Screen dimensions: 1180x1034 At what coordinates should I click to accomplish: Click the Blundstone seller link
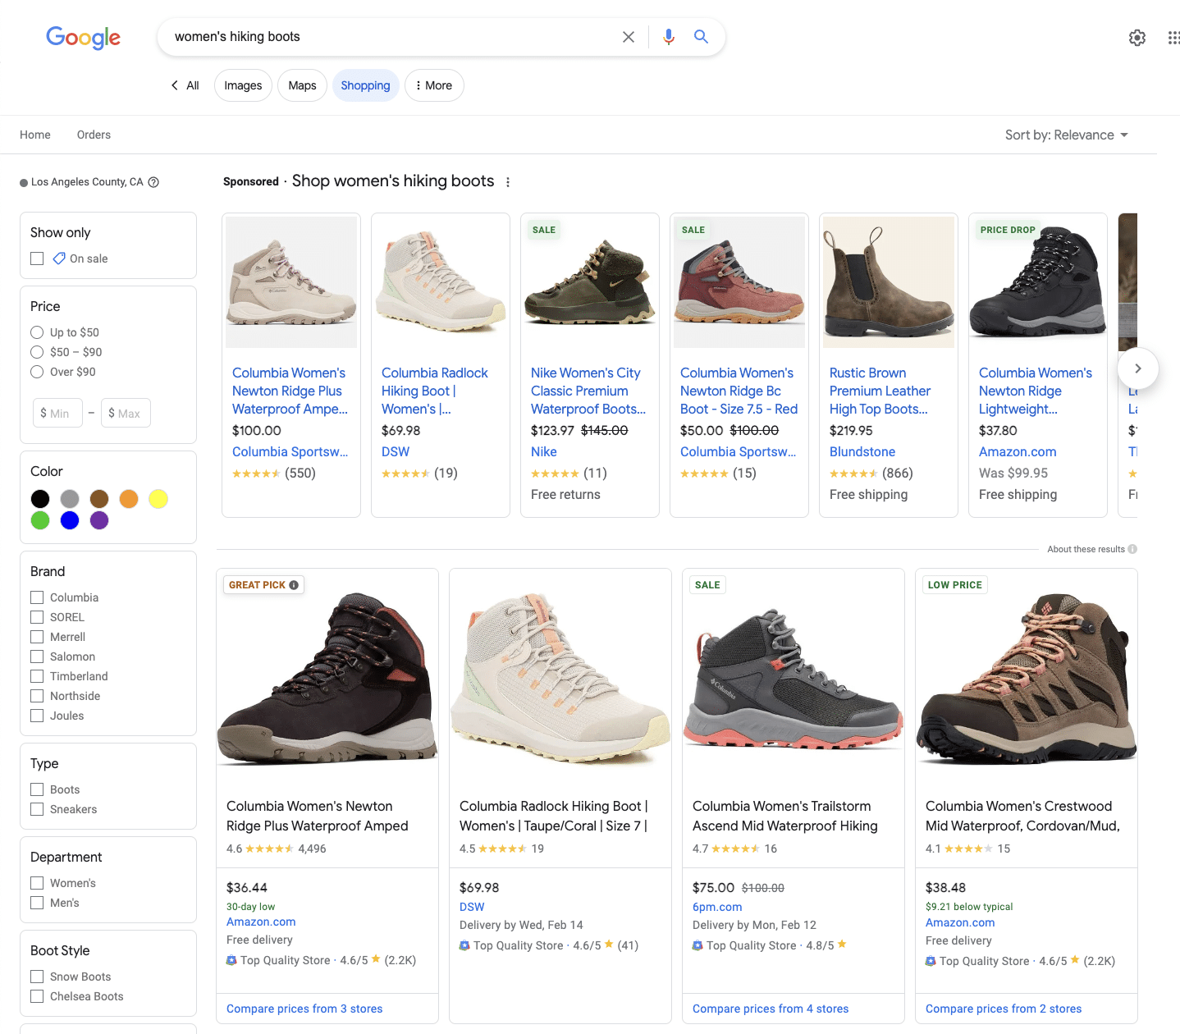click(x=862, y=451)
